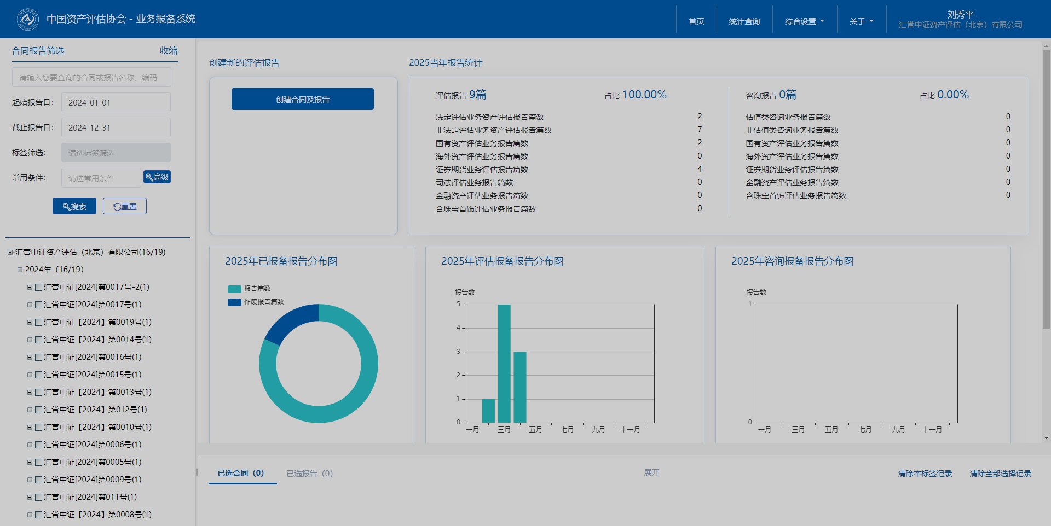This screenshot has height=526, width=1051.
Task: Check the 汇誉中证[2024]第0017号 checkbox
Action: click(x=38, y=305)
